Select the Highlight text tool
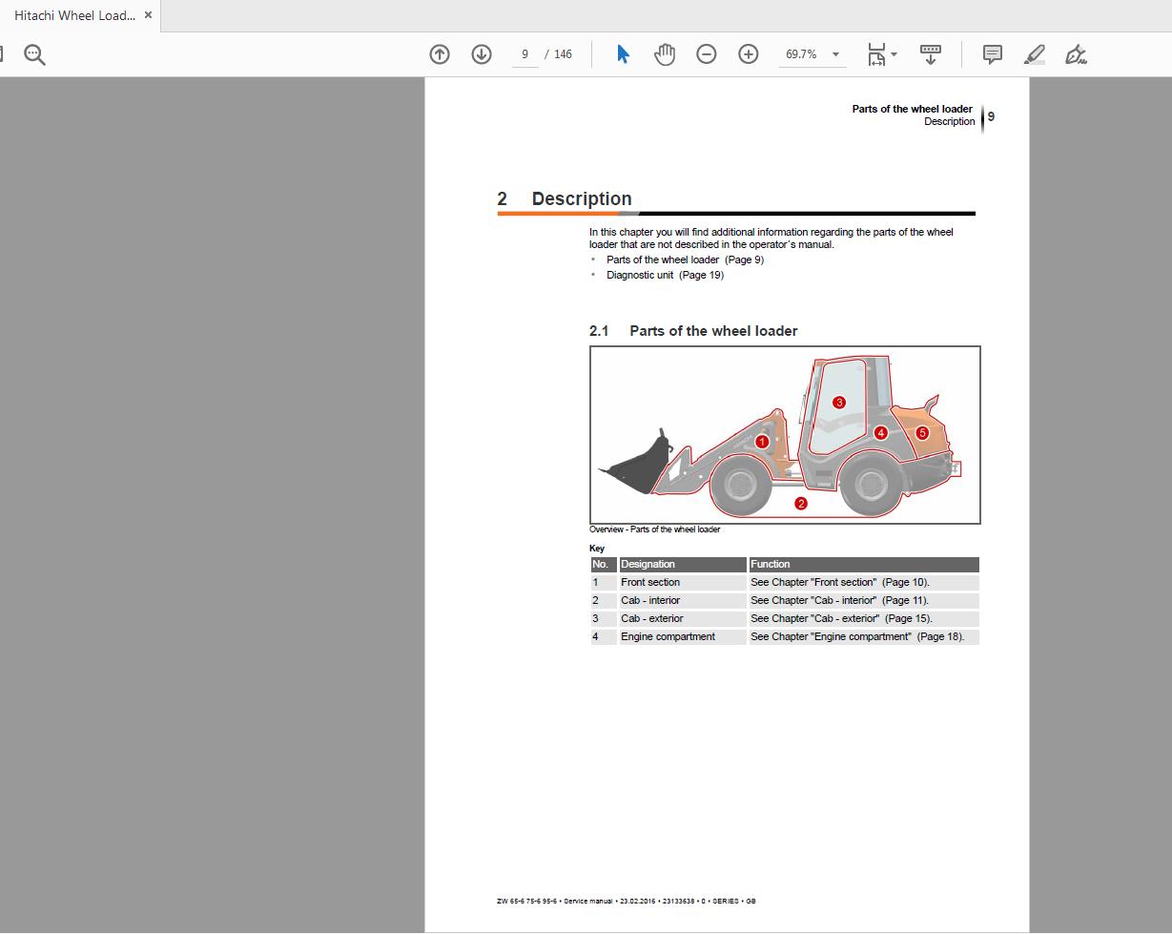 1034,54
